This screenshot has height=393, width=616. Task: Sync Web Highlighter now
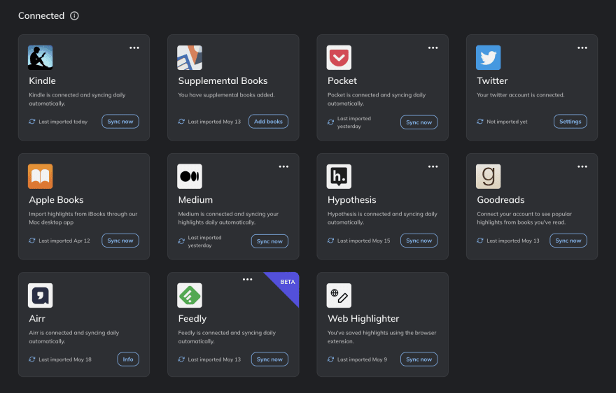point(419,359)
